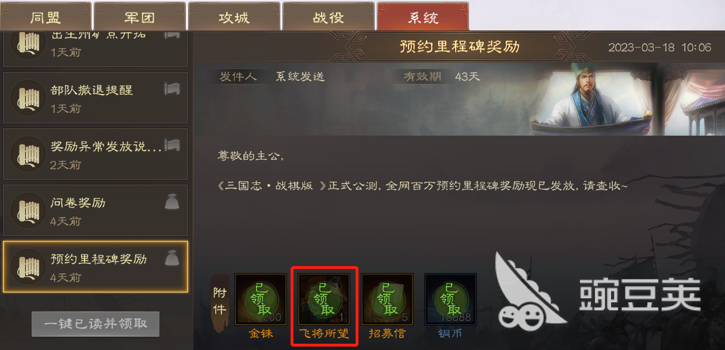The width and height of the screenshot is (725, 350).
Task: Click the scroll icon of 问卷奖励 mail
Action: [x=28, y=210]
